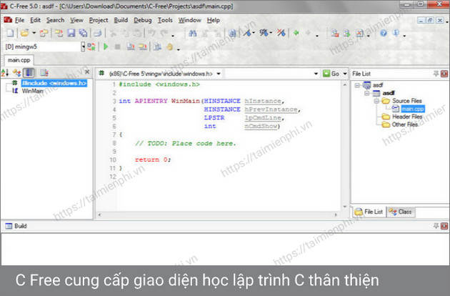This screenshot has height=296, width=450.
Task: Close the File List panel
Action: click(x=444, y=73)
